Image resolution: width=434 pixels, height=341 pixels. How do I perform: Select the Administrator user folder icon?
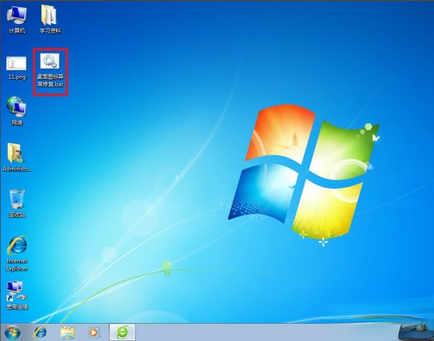(16, 157)
